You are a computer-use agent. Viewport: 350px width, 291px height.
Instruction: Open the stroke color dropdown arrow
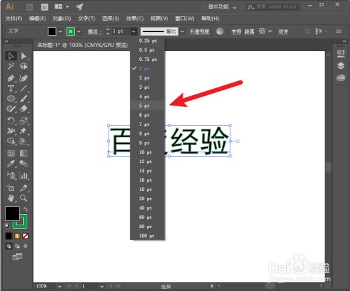click(79, 31)
